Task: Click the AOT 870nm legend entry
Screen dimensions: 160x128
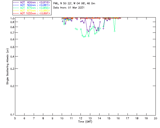Action: pyautogui.click(x=31, y=10)
